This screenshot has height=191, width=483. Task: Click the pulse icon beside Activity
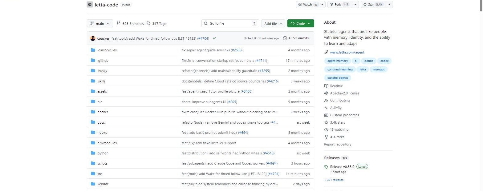coord(326,108)
